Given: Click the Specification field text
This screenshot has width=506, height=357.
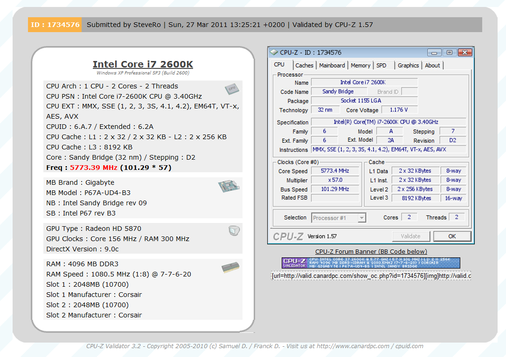Looking at the screenshot, I should [388, 122].
